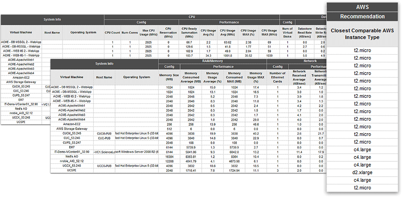Image resolution: width=402 pixels, height=197 pixels.
Task: Select the Recommendation header bar
Action: point(362,17)
